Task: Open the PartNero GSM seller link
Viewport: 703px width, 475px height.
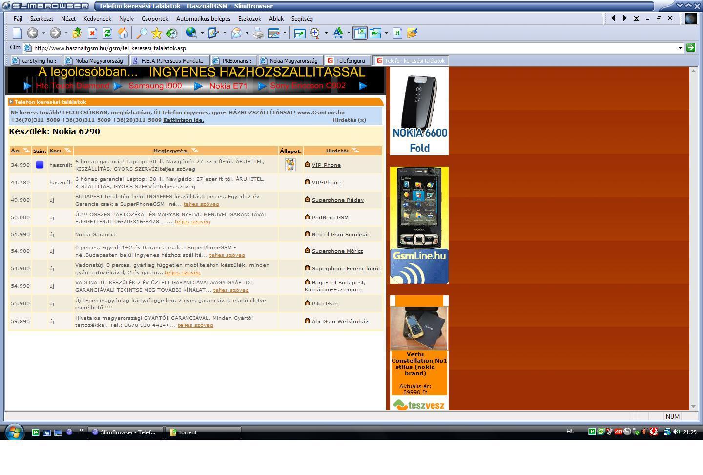Action: [x=330, y=217]
